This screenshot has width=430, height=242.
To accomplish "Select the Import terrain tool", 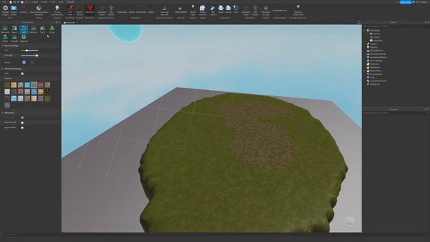I will point(14,30).
